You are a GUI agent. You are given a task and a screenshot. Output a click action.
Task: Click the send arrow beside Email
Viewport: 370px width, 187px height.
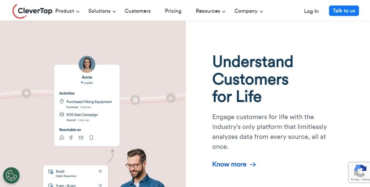pyautogui.click(x=100, y=172)
